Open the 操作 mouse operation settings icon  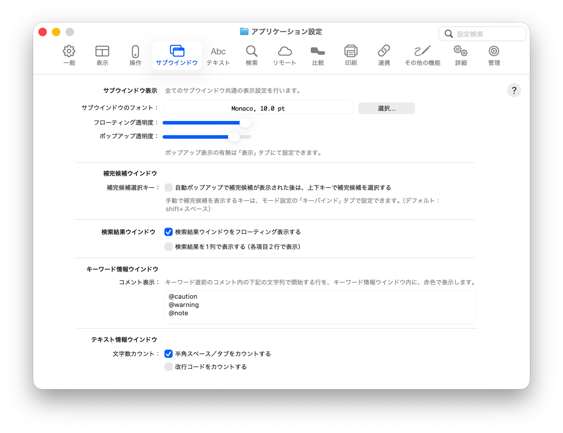tap(135, 51)
